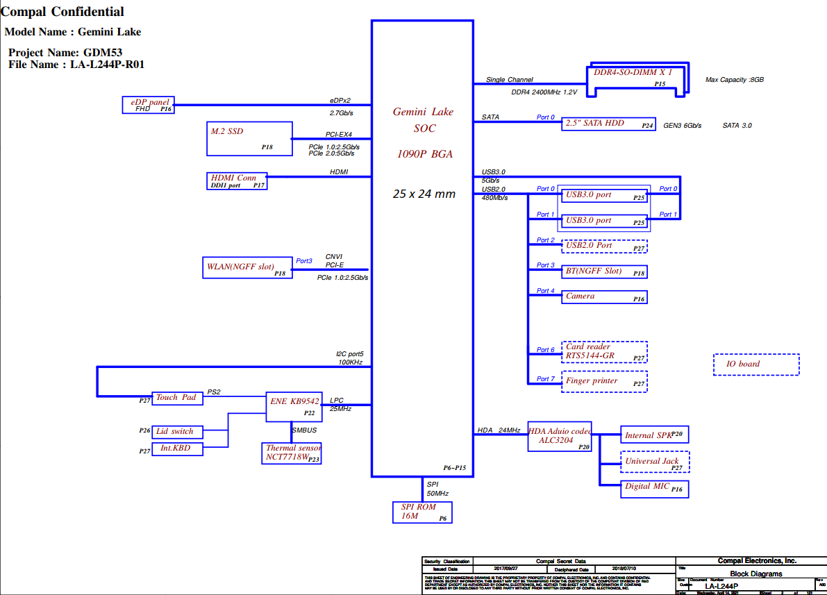The image size is (827, 595).
Task: Click the "100KHz" frequency label
Action: click(x=350, y=362)
